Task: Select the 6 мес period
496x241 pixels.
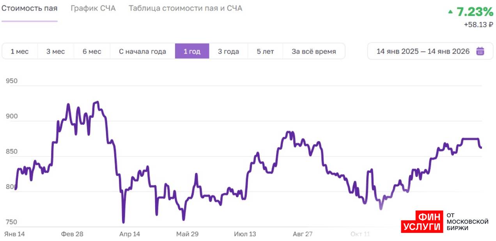Action: point(92,51)
